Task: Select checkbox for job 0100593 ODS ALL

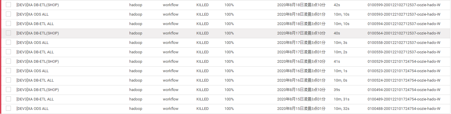Action: click(8, 14)
